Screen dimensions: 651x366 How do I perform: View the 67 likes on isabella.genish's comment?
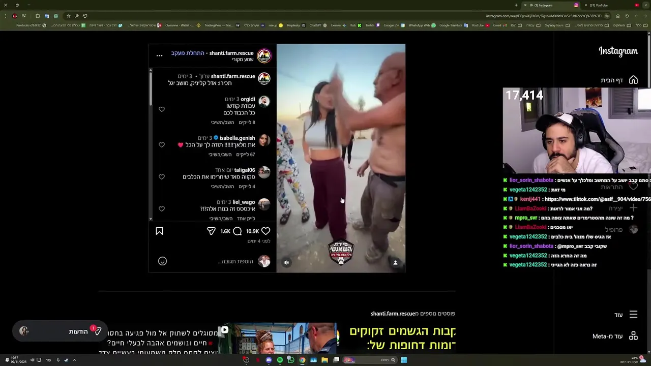click(x=246, y=155)
